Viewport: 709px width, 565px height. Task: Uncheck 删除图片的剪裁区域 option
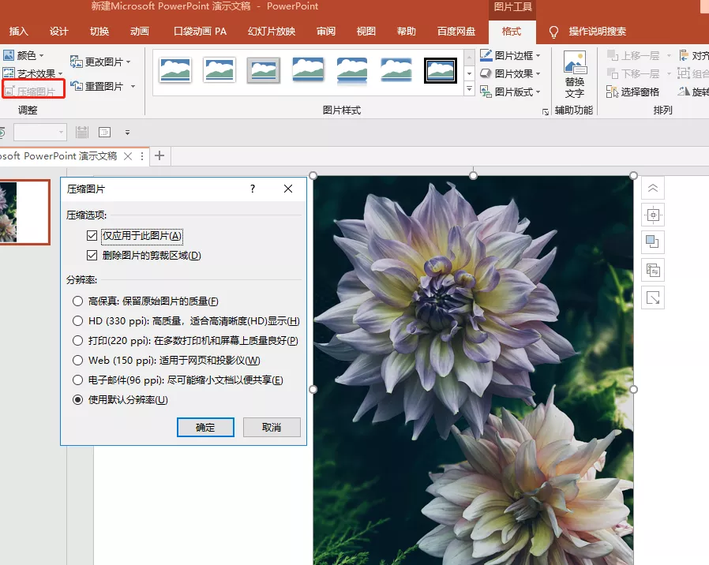(x=93, y=255)
